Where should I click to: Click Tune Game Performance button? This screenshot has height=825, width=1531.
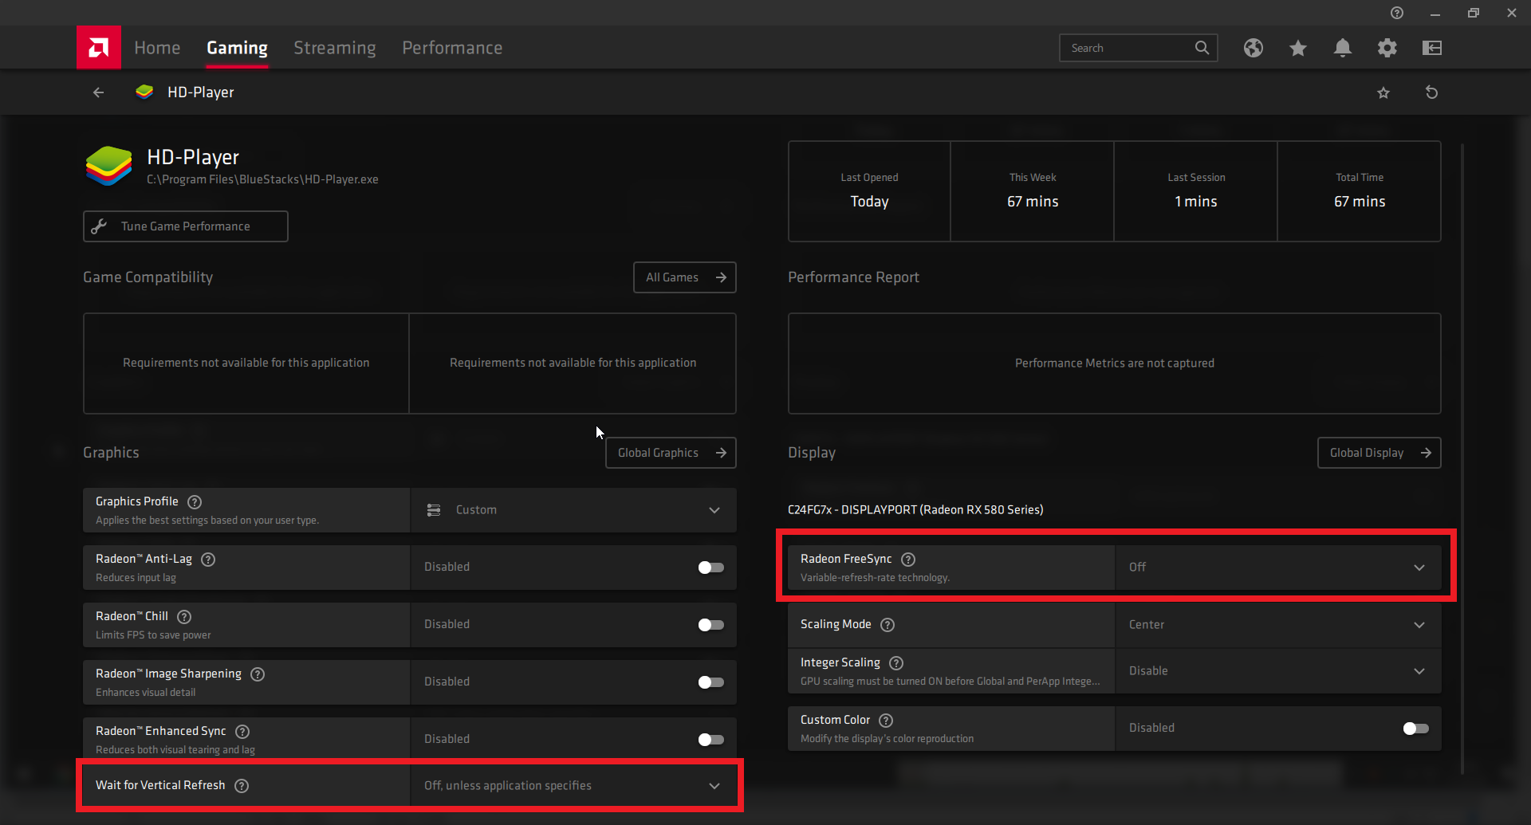point(186,226)
